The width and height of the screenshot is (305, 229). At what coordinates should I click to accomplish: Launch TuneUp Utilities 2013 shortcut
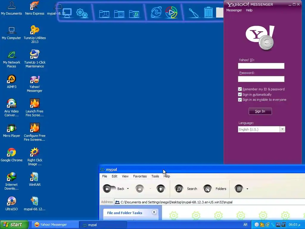[x=35, y=35]
